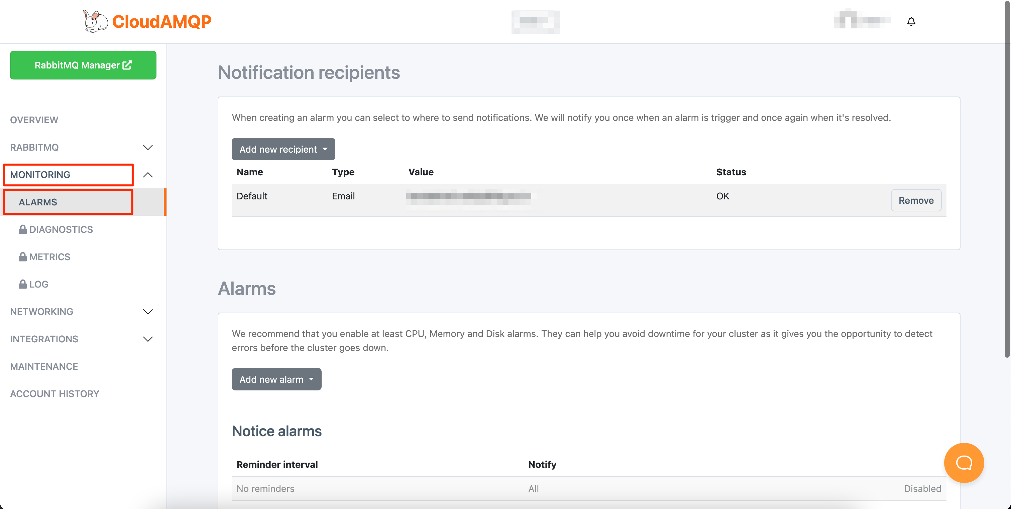Expand the Networking section chevron
This screenshot has height=523, width=1011.
tap(148, 312)
